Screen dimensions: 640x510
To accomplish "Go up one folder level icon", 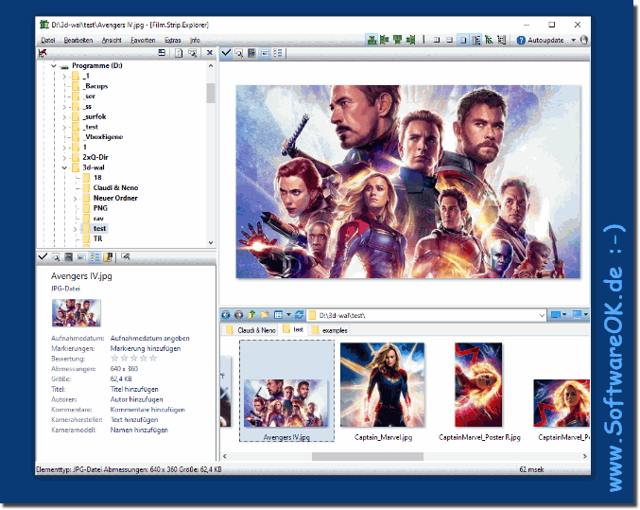I will pos(251,315).
